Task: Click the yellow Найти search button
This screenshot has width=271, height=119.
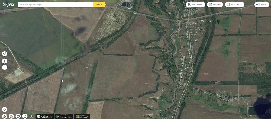Action: click(99, 5)
